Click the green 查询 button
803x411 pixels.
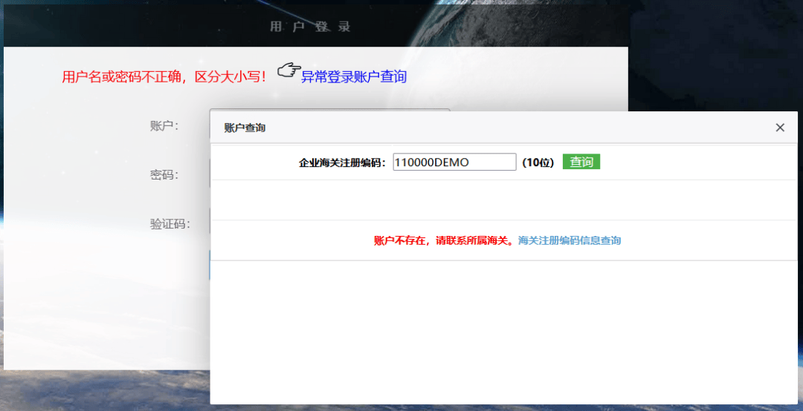[581, 162]
